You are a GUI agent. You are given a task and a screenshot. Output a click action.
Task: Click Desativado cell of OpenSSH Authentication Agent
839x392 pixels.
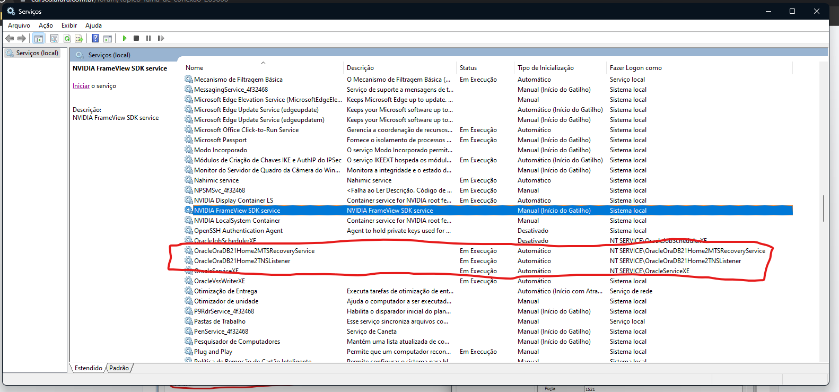point(533,231)
